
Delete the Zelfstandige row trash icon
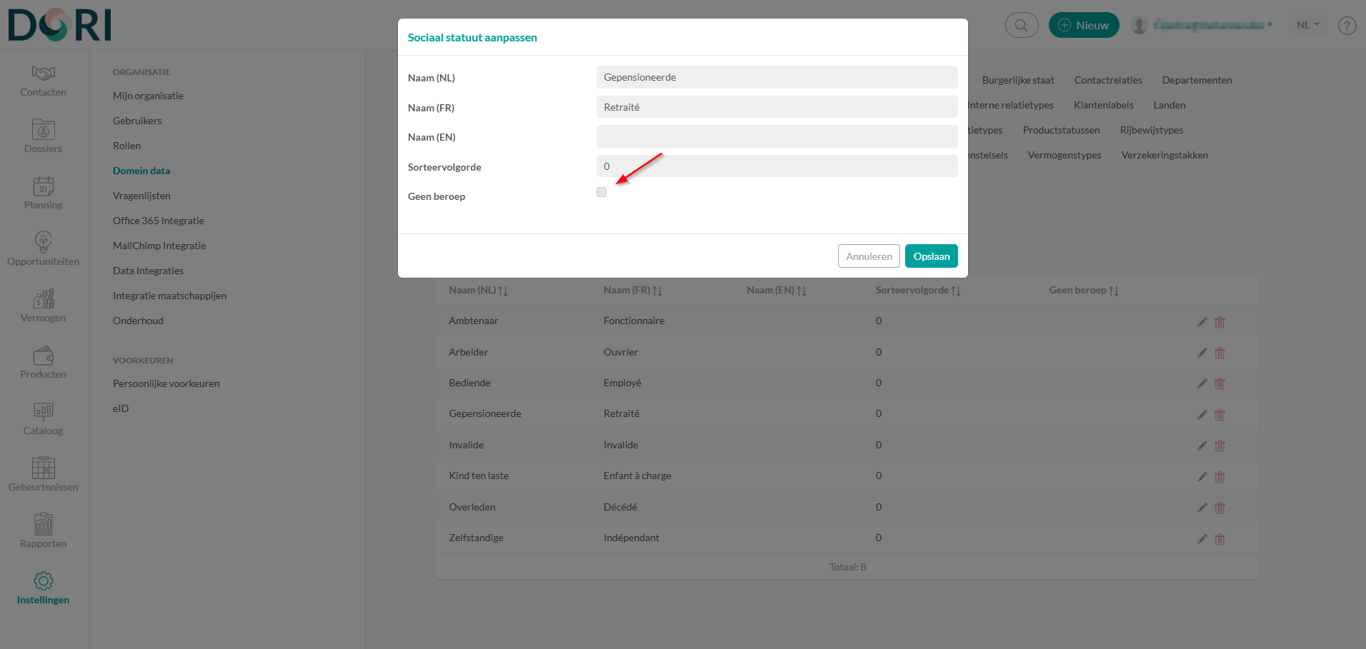point(1220,539)
